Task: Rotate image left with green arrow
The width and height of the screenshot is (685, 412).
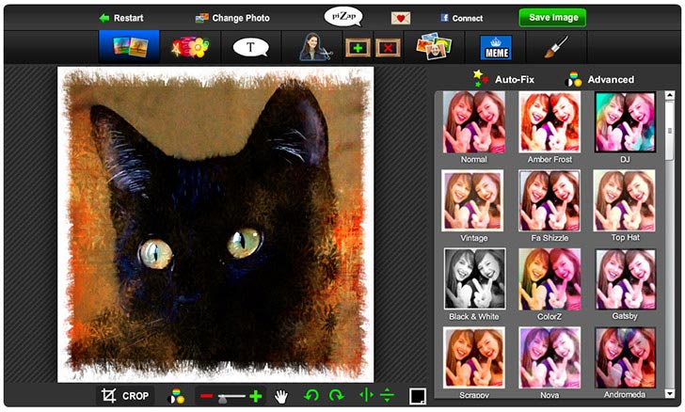Action: [x=312, y=396]
